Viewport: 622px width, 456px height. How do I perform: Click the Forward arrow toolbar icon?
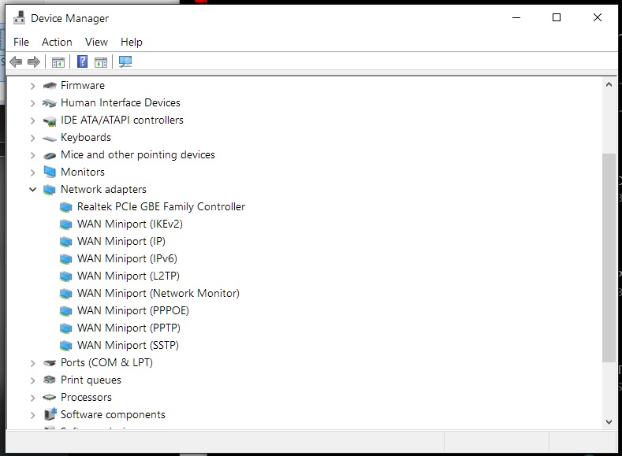click(34, 61)
